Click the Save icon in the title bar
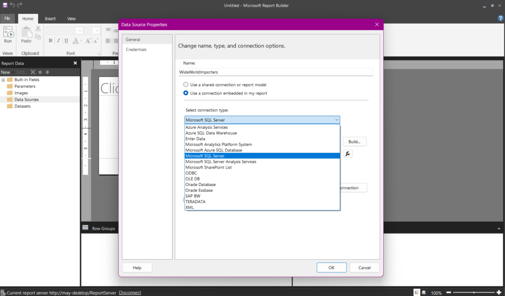The width and height of the screenshot is (505, 296). [5, 5]
